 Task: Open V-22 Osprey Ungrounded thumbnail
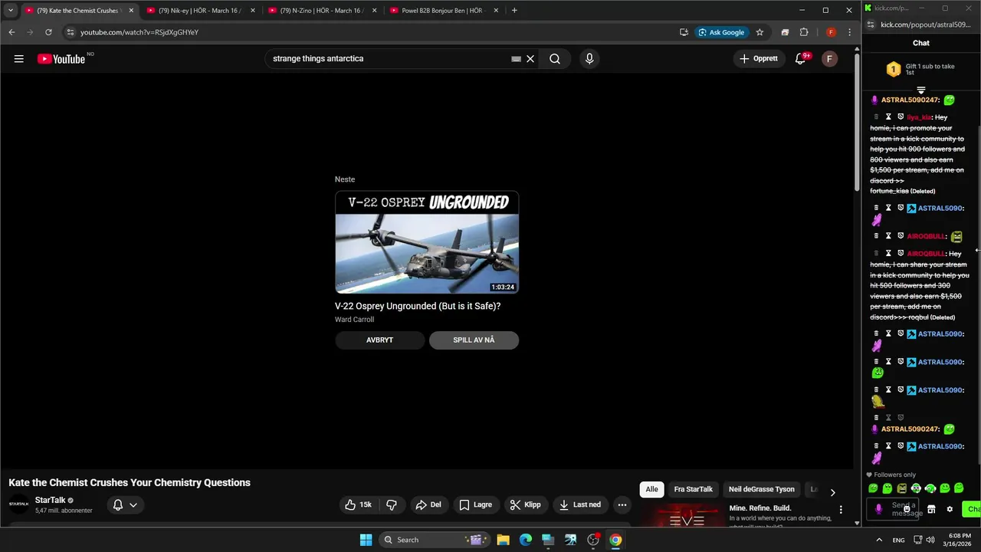click(x=427, y=242)
